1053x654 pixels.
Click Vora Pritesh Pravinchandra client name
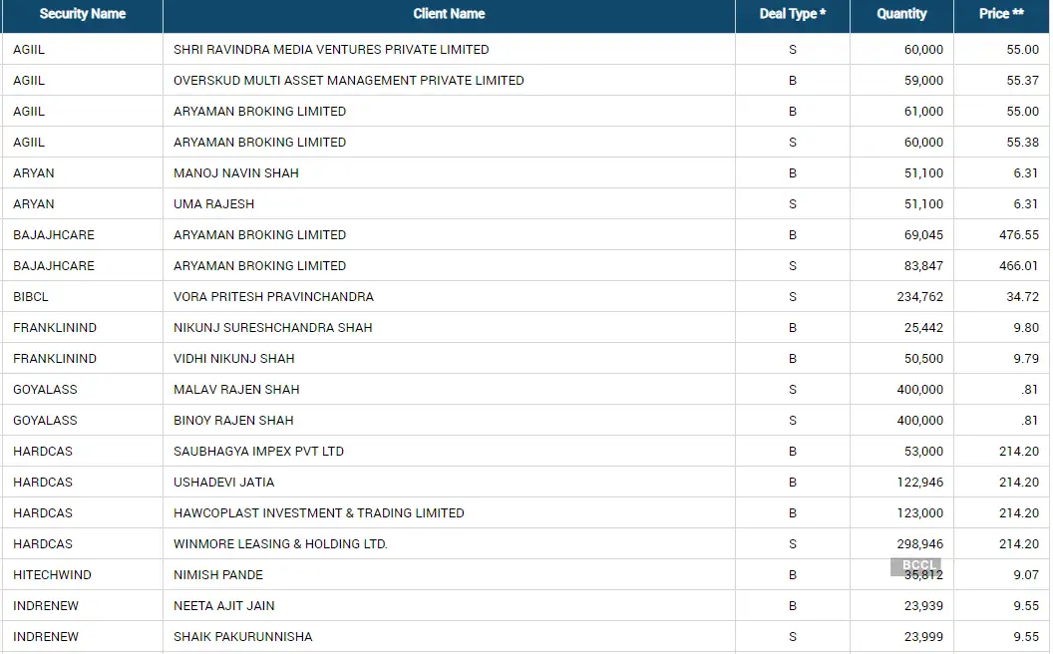click(273, 297)
